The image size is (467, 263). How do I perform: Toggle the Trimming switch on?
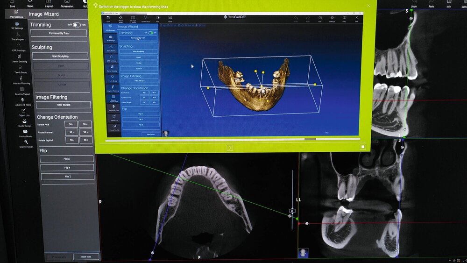[77, 25]
